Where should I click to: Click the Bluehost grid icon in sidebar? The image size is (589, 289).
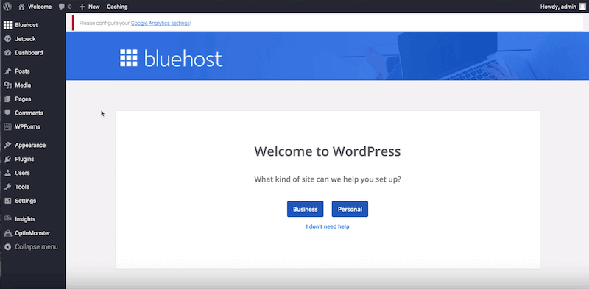pos(7,25)
